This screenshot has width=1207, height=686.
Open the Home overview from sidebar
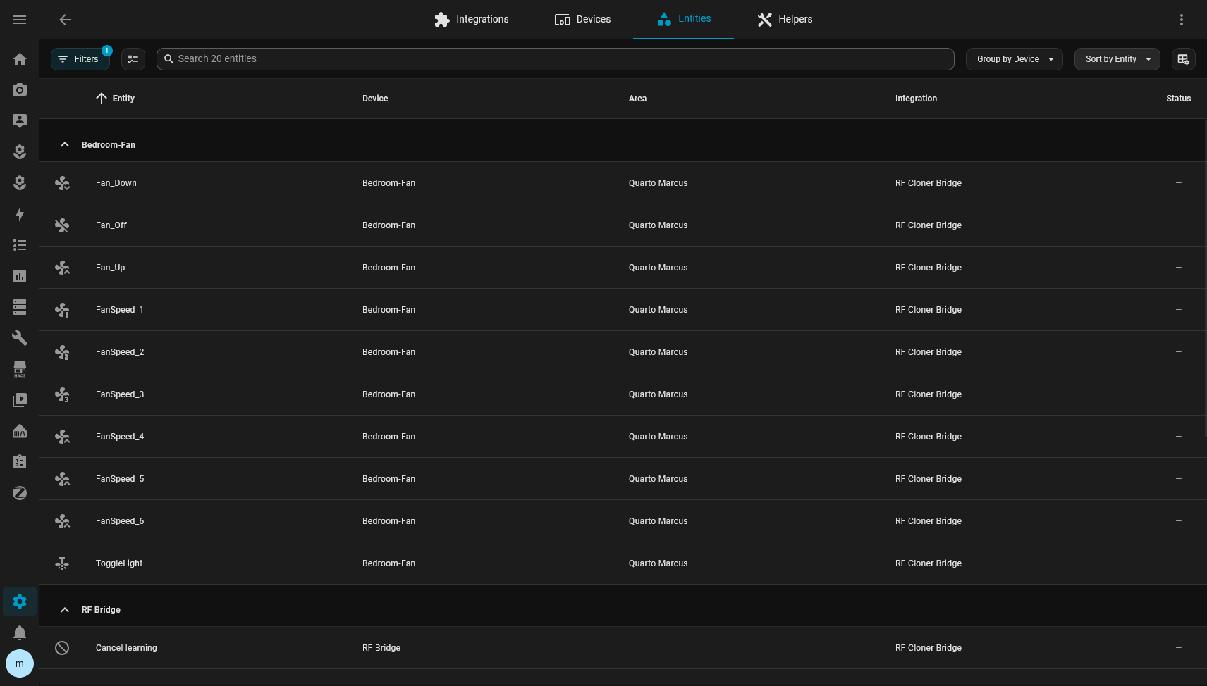coord(20,59)
